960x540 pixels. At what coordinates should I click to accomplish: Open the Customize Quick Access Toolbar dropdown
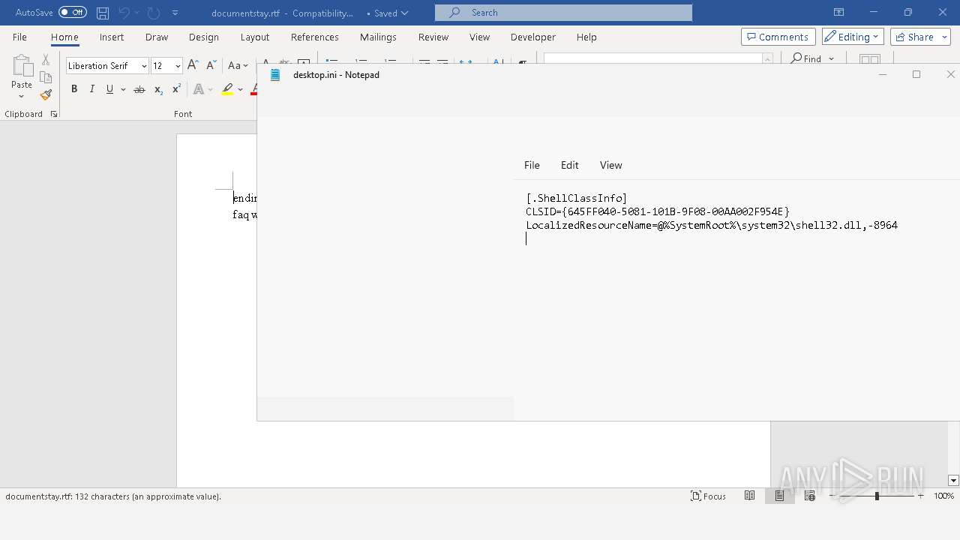(x=175, y=13)
